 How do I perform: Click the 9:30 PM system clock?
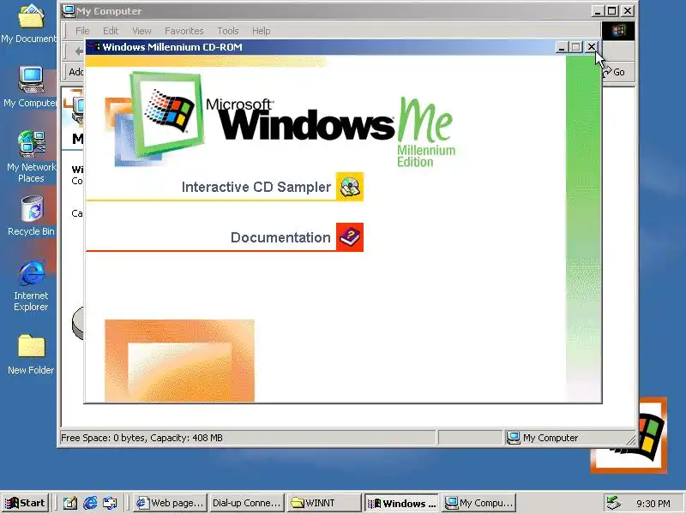[653, 504]
